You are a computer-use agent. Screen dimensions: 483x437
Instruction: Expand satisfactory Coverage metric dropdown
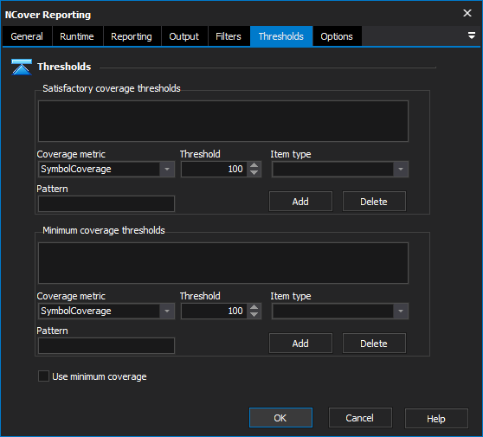(167, 169)
